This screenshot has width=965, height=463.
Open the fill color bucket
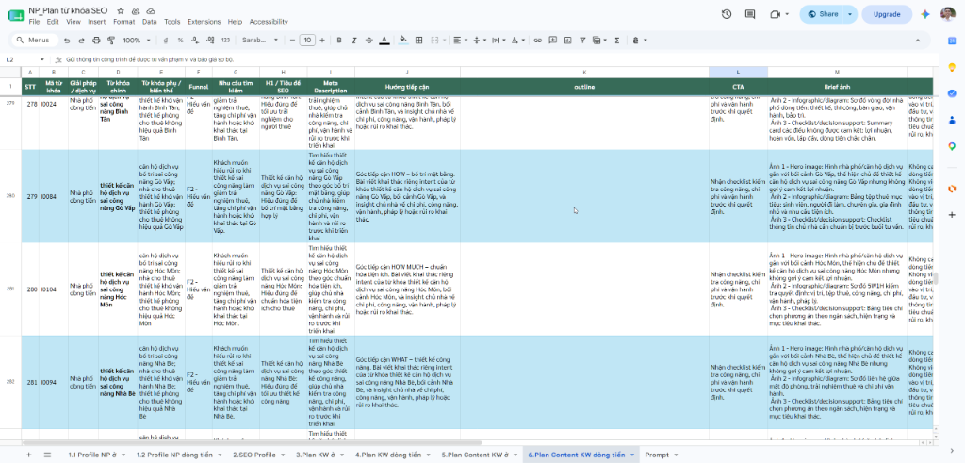pos(403,40)
